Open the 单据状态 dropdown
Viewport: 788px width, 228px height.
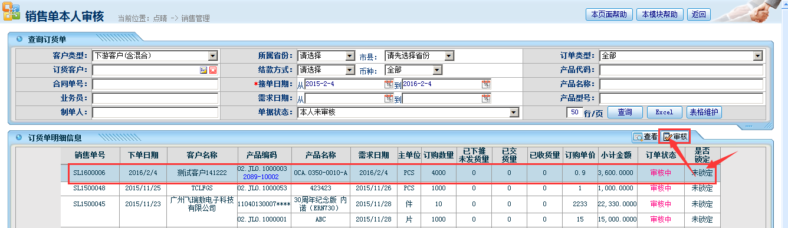(x=514, y=112)
